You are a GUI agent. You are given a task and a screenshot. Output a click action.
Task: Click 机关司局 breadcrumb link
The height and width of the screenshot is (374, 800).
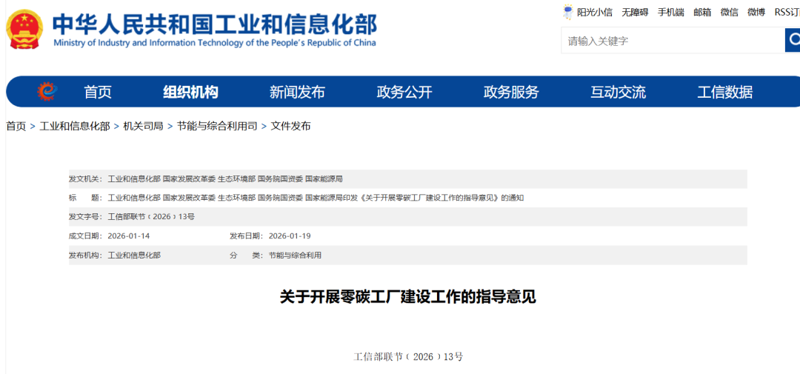pos(143,126)
